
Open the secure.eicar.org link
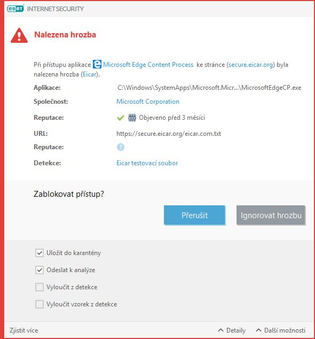pyautogui.click(x=251, y=65)
